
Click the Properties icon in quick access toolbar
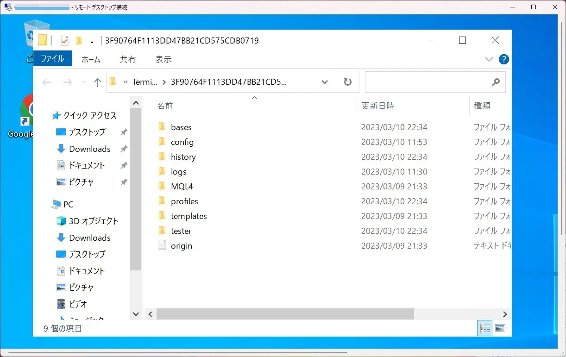click(64, 41)
